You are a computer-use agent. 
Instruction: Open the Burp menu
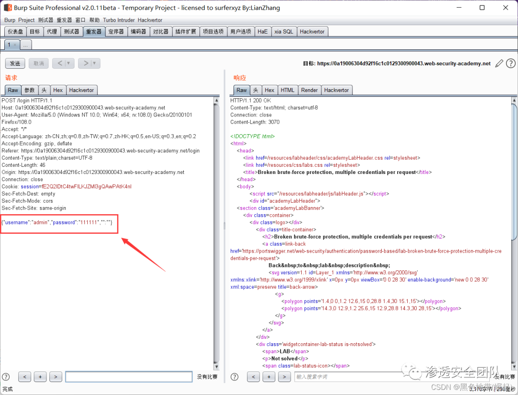click(x=10, y=20)
